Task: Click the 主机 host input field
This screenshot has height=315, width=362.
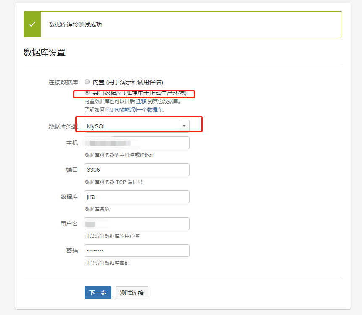Action: 137,143
